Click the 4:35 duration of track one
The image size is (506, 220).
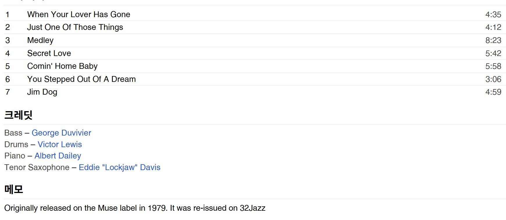(x=493, y=15)
